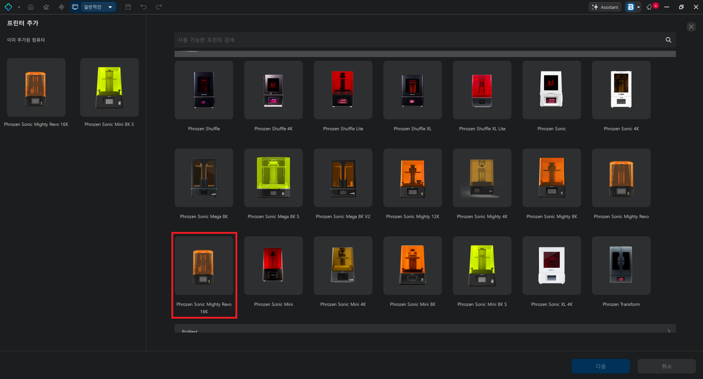Click the save disk icon
This screenshot has width=703, height=379.
click(128, 7)
